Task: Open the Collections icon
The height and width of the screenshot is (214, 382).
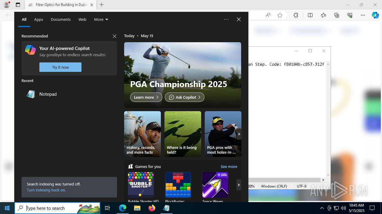Action: 337,15
